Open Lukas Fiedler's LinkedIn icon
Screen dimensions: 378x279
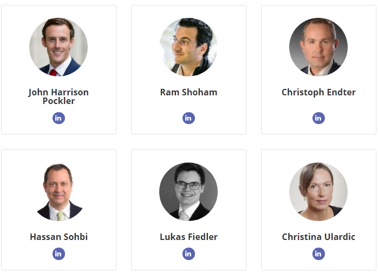tap(188, 254)
